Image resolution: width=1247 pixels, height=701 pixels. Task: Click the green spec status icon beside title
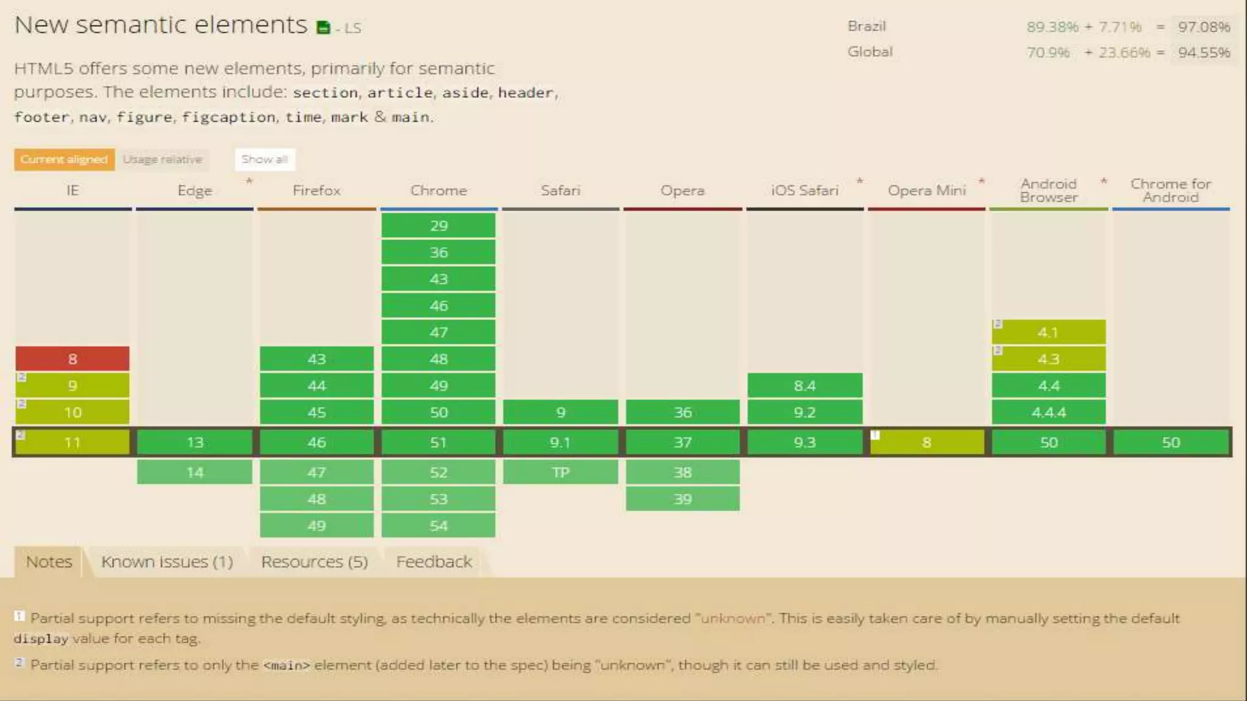point(323,27)
